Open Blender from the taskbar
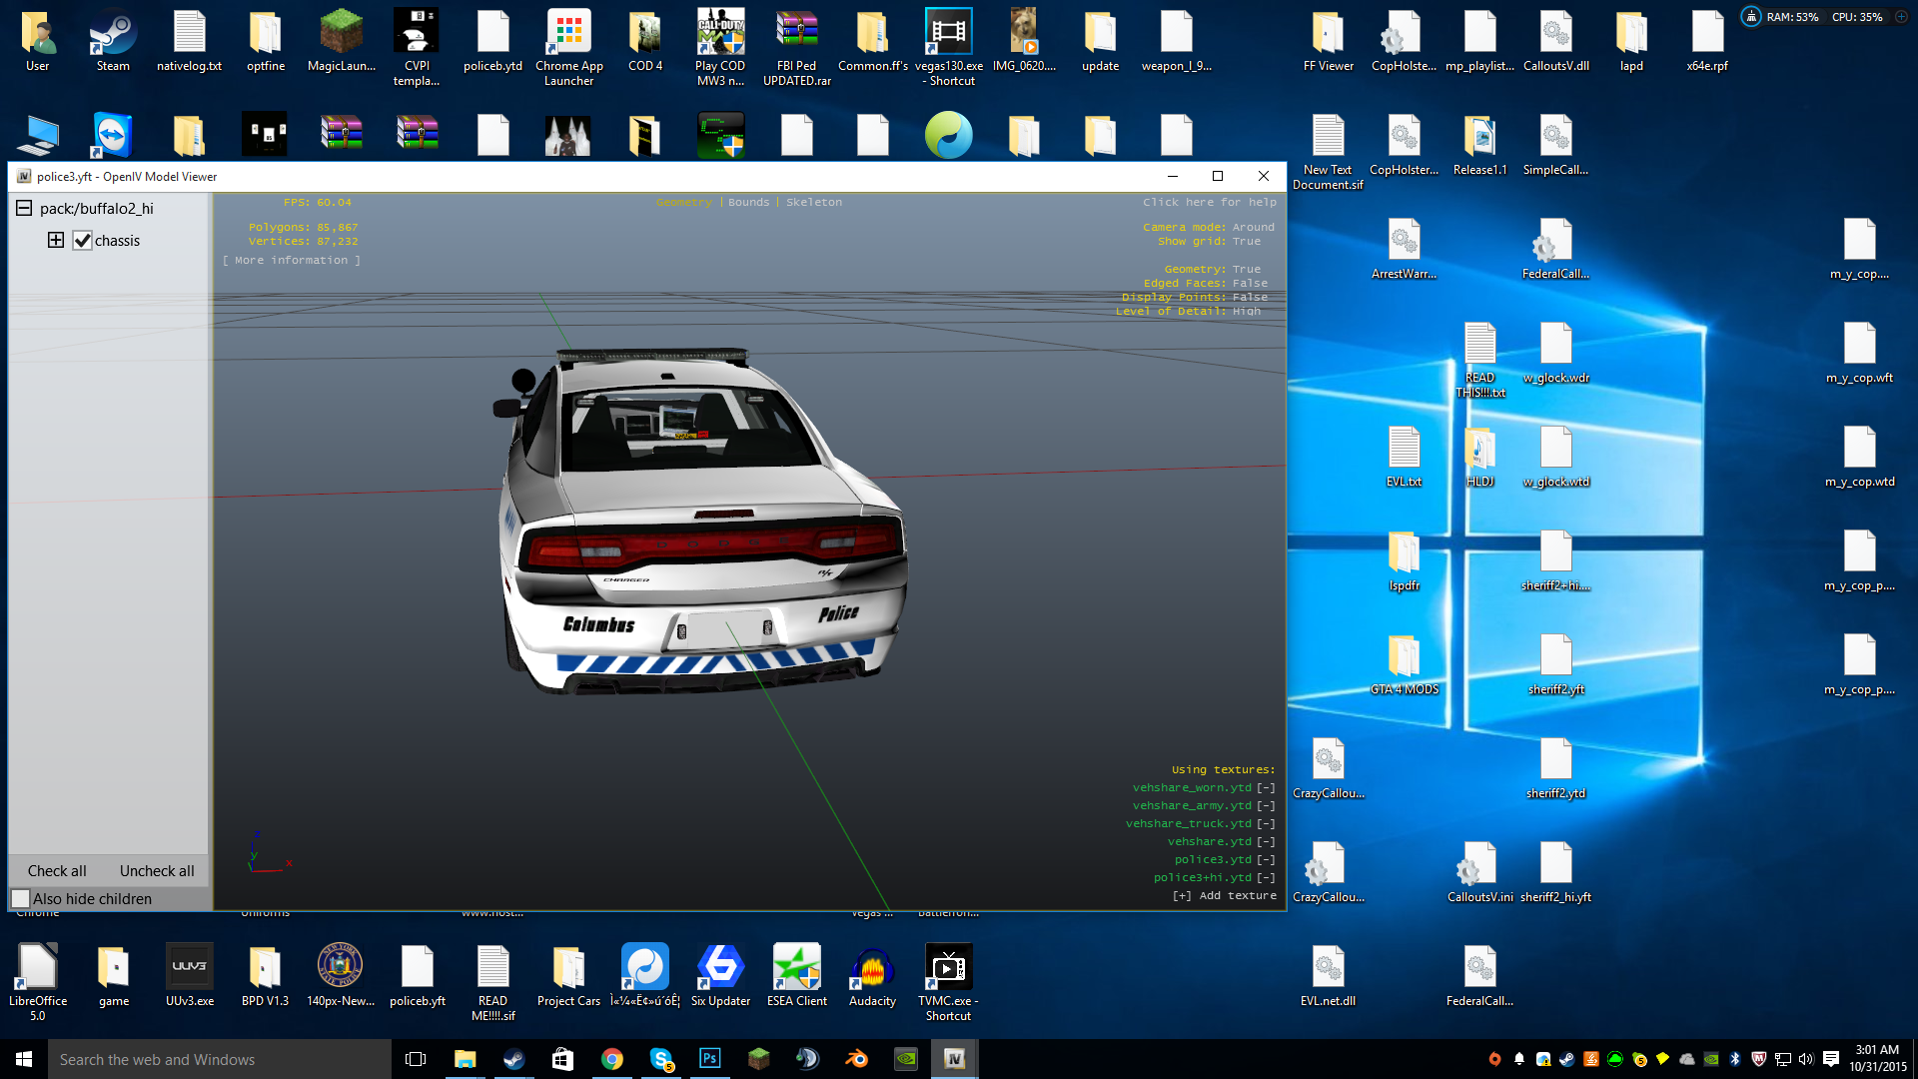This screenshot has height=1079, width=1918. [x=857, y=1058]
